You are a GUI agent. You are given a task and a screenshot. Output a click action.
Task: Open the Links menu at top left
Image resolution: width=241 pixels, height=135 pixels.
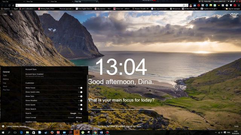(5, 14)
